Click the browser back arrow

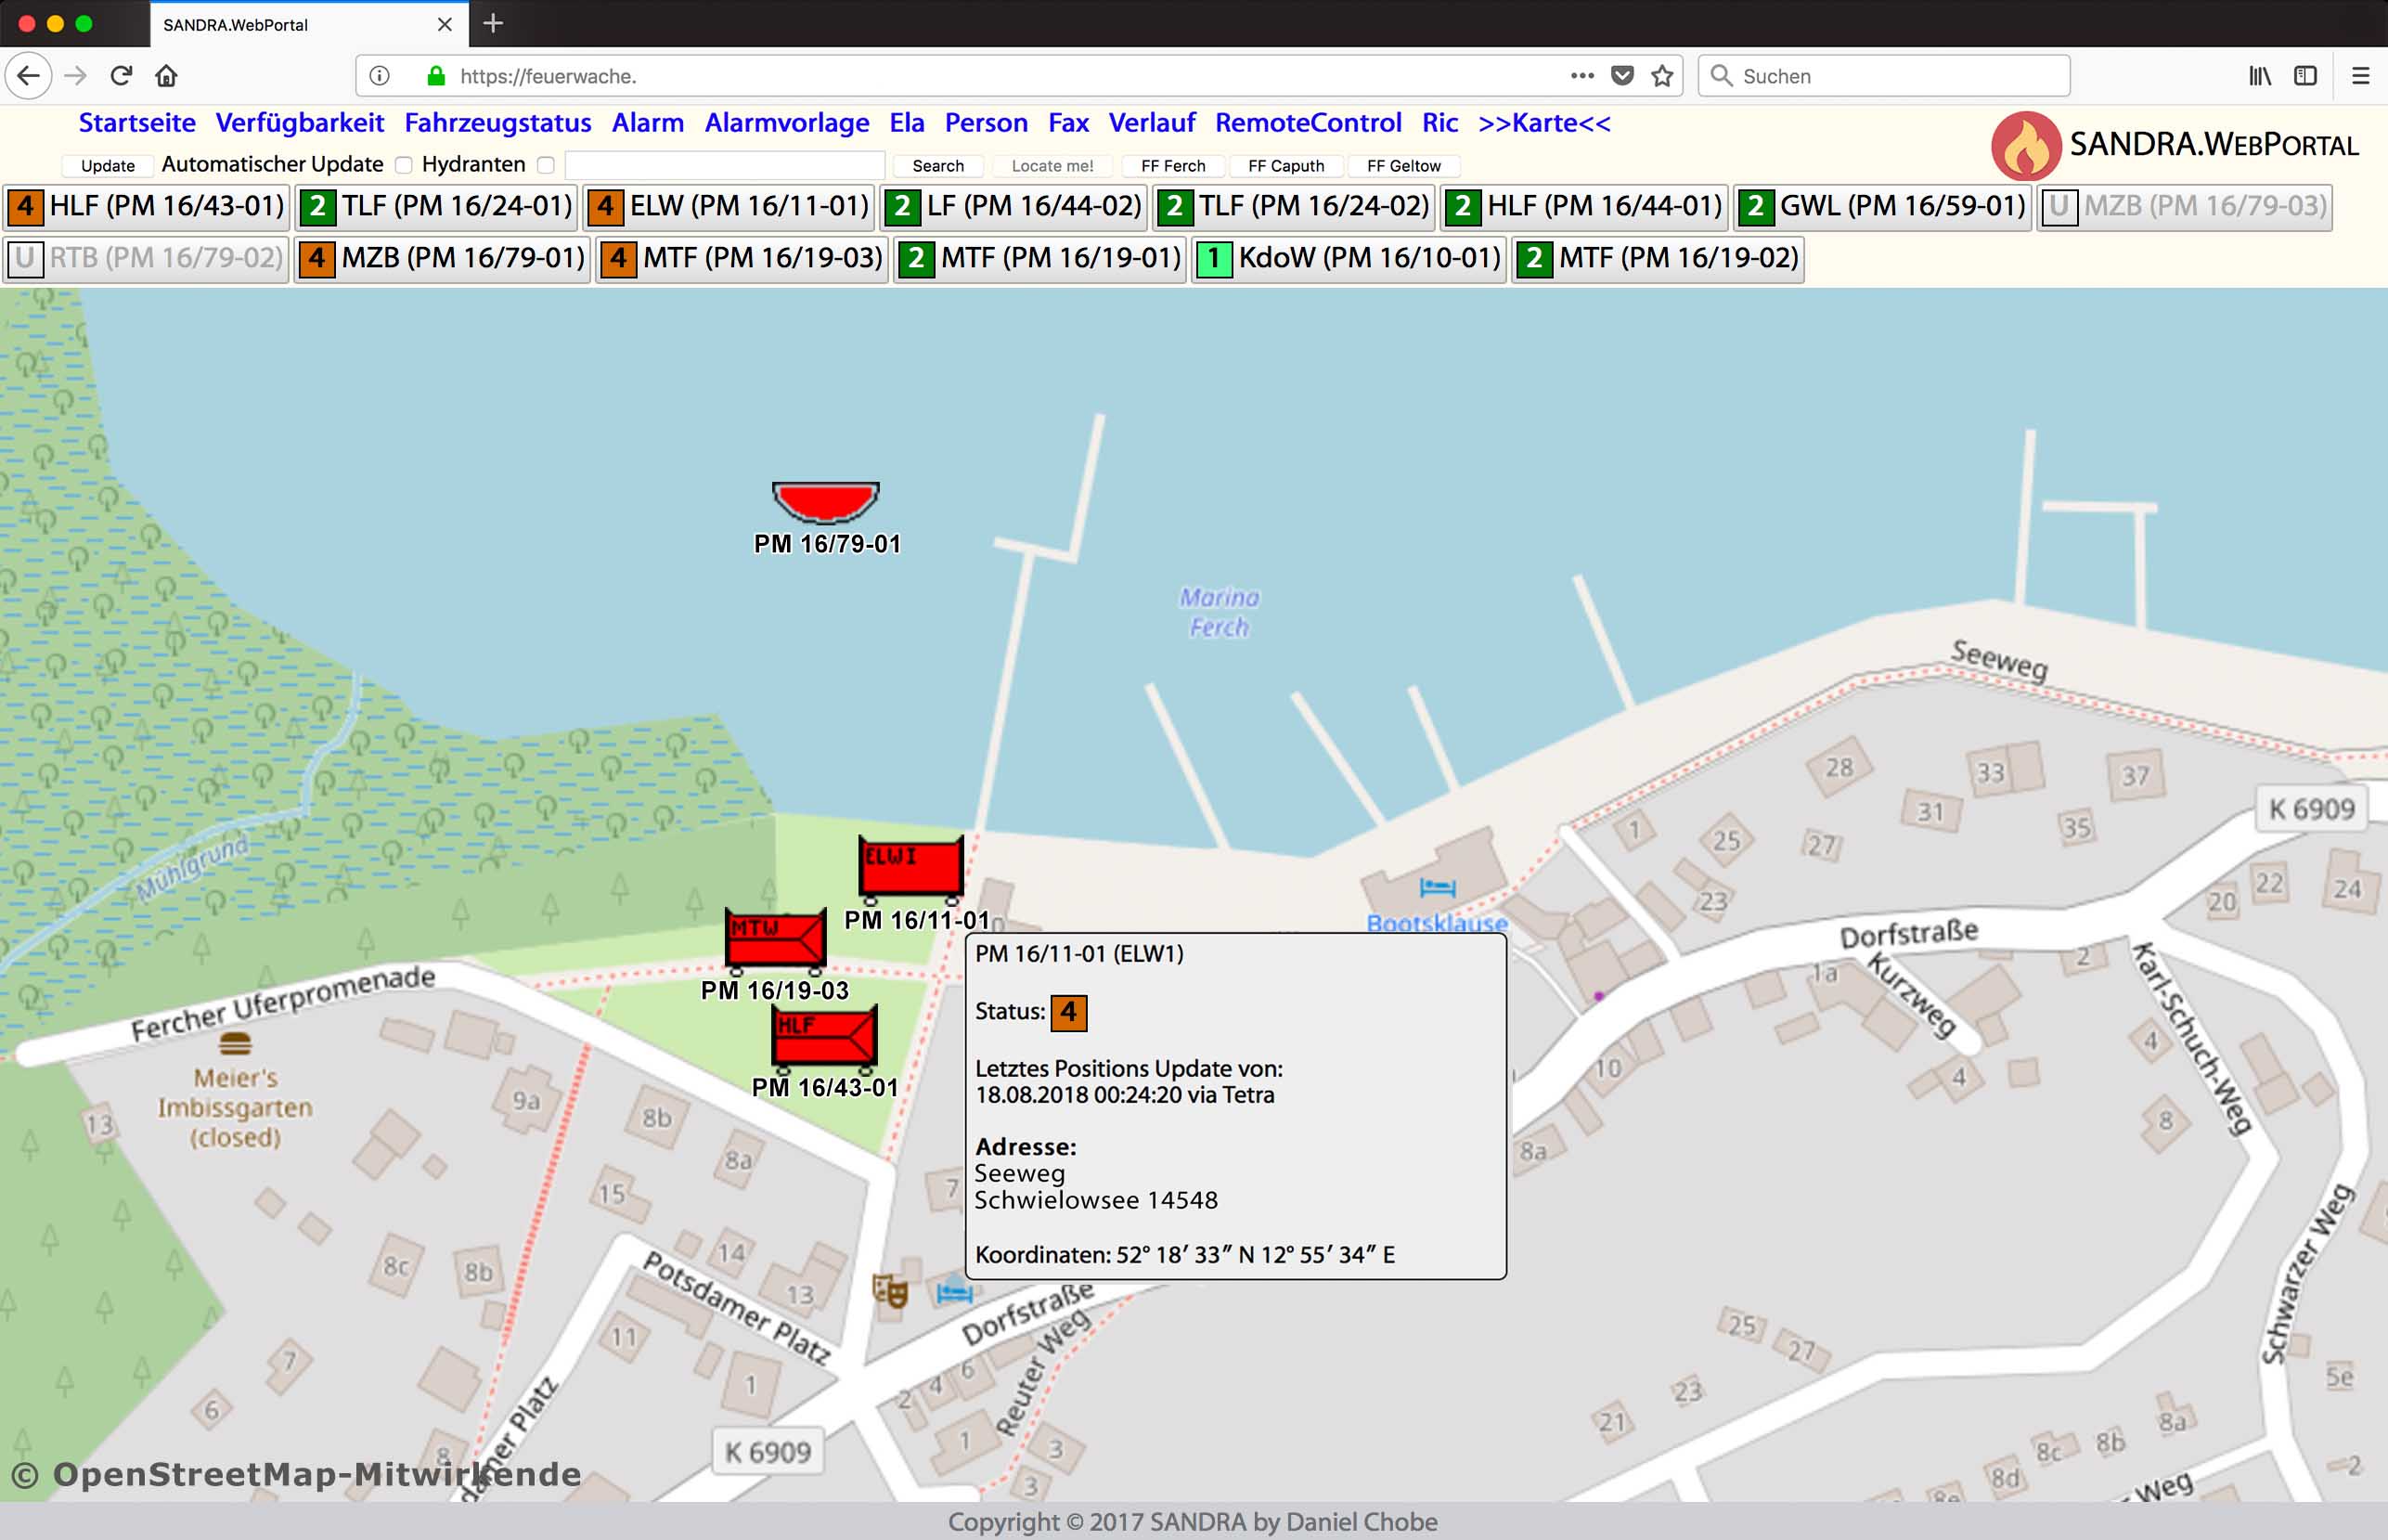tap(28, 76)
